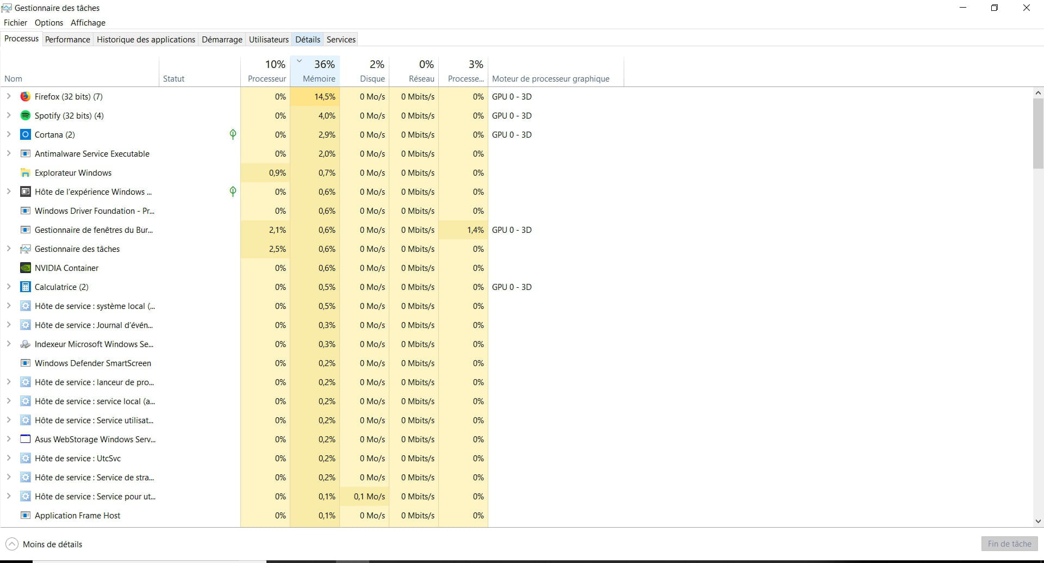Click the Windows Defender SmartScreen icon
The image size is (1044, 563).
(x=25, y=363)
